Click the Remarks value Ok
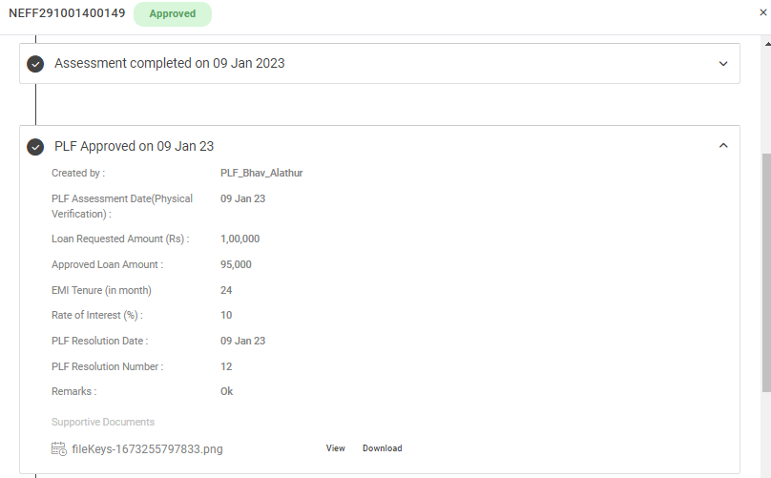The image size is (771, 478). click(x=226, y=391)
